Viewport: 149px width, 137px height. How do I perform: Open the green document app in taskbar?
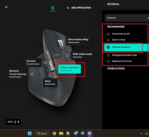[x=68, y=133]
